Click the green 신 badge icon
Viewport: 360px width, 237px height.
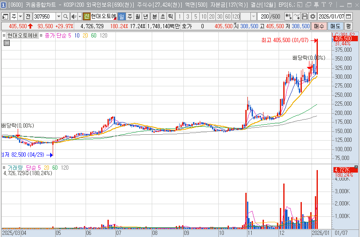[86, 16]
